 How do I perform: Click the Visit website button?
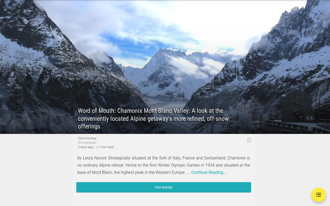(x=164, y=187)
